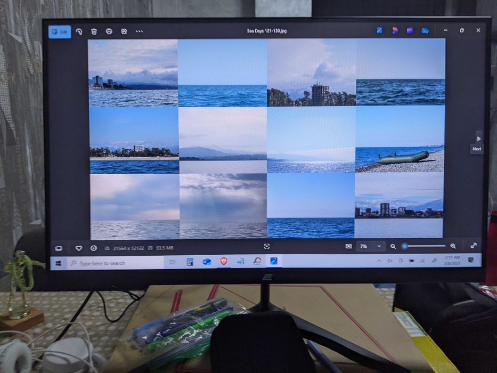Open Clipchamp from the purple title bar icon

click(410, 30)
